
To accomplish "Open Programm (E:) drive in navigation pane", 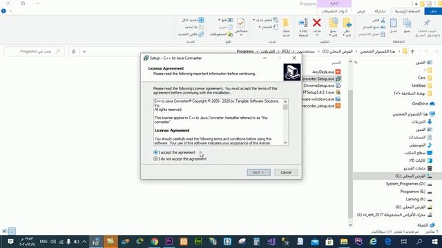I will 416,192.
